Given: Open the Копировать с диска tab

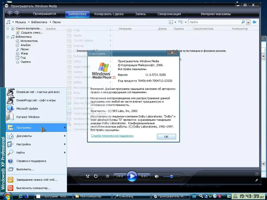Looking at the screenshot, I should click(109, 14).
